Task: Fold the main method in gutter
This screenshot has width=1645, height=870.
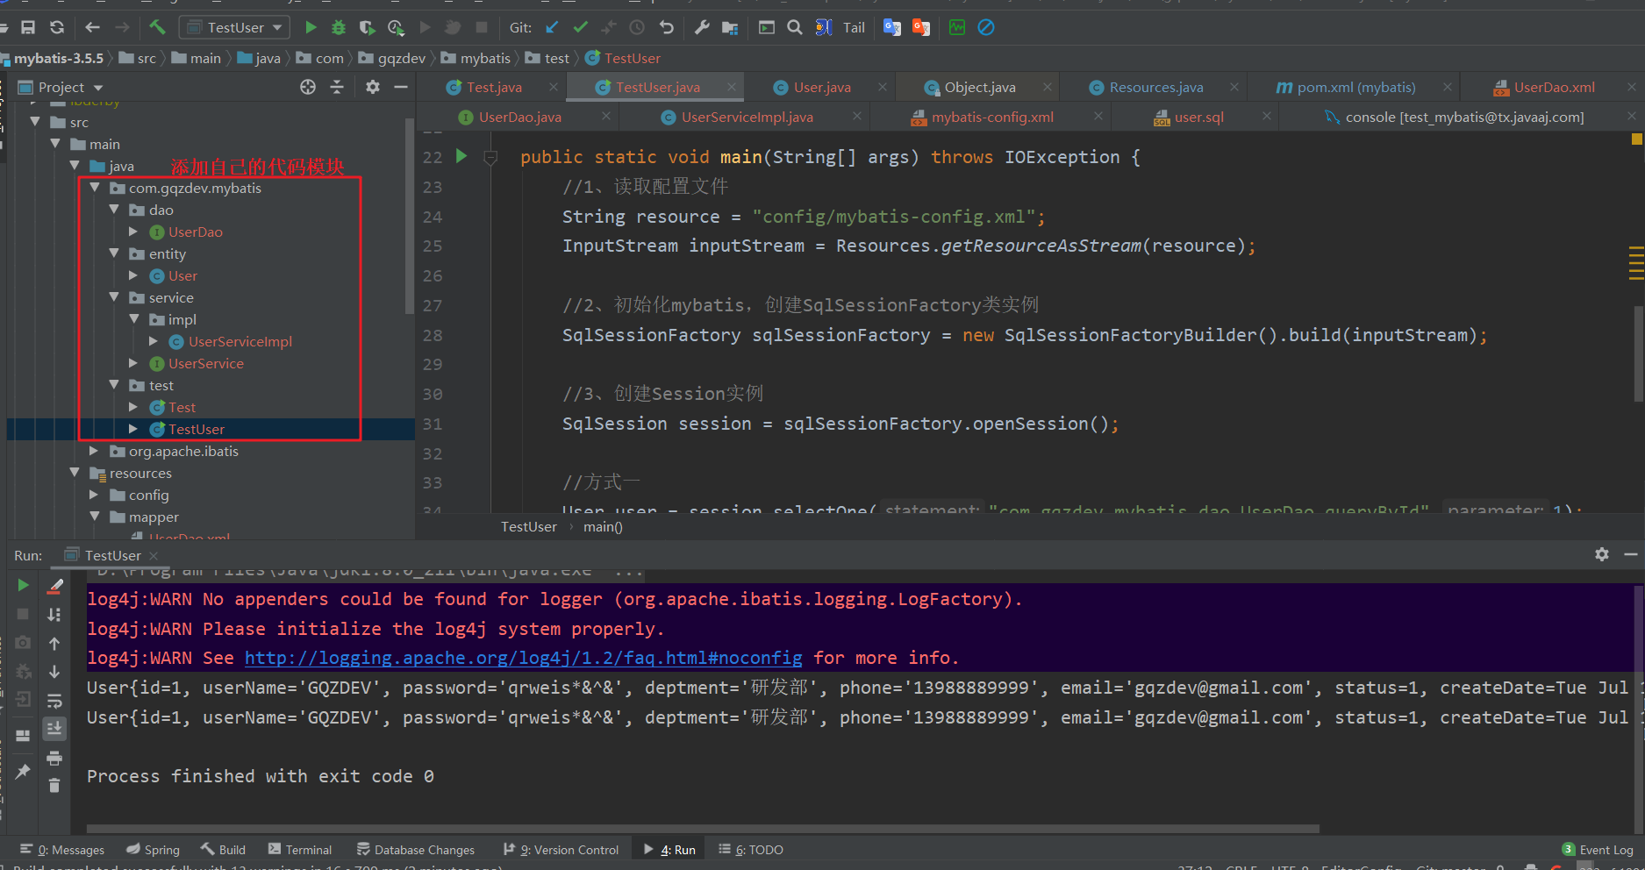Action: tap(490, 157)
